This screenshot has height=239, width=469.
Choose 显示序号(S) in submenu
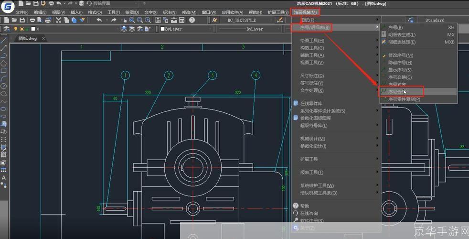418,70
